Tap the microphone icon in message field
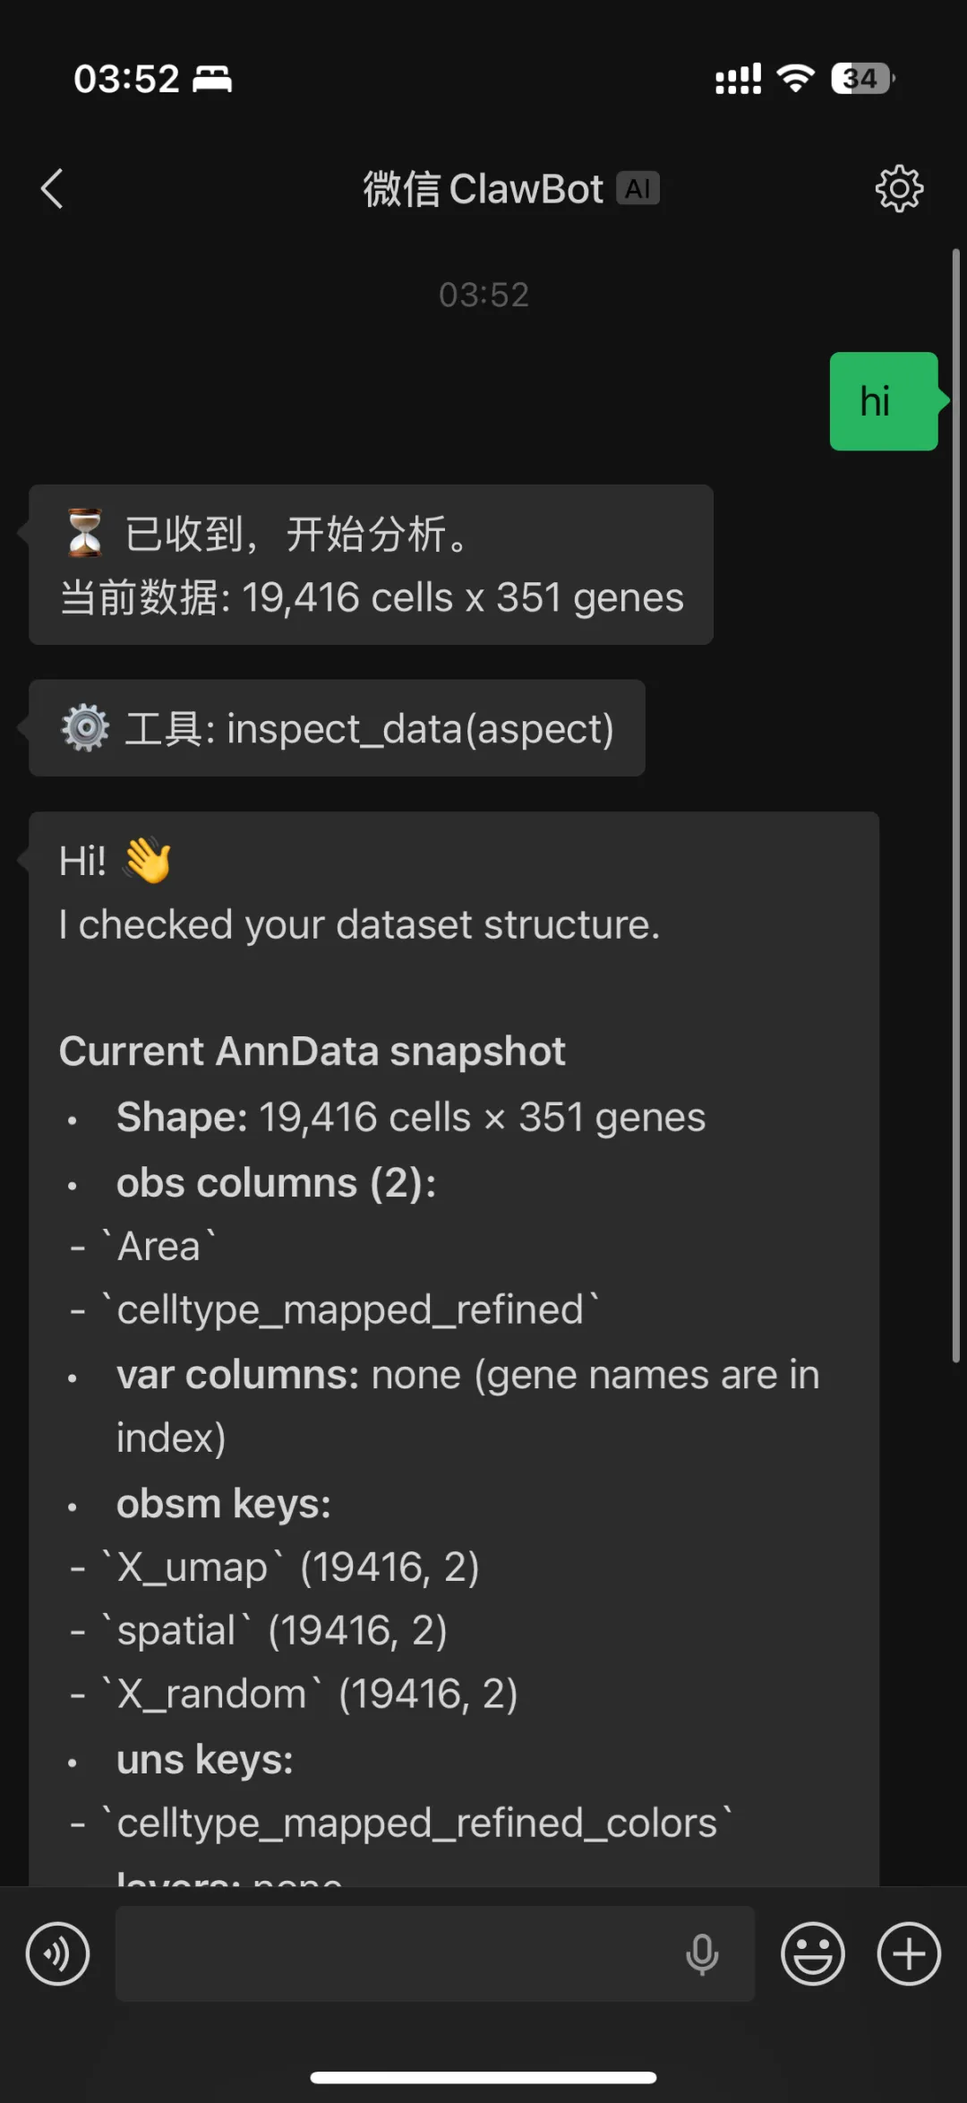The height and width of the screenshot is (2103, 967). (702, 1953)
